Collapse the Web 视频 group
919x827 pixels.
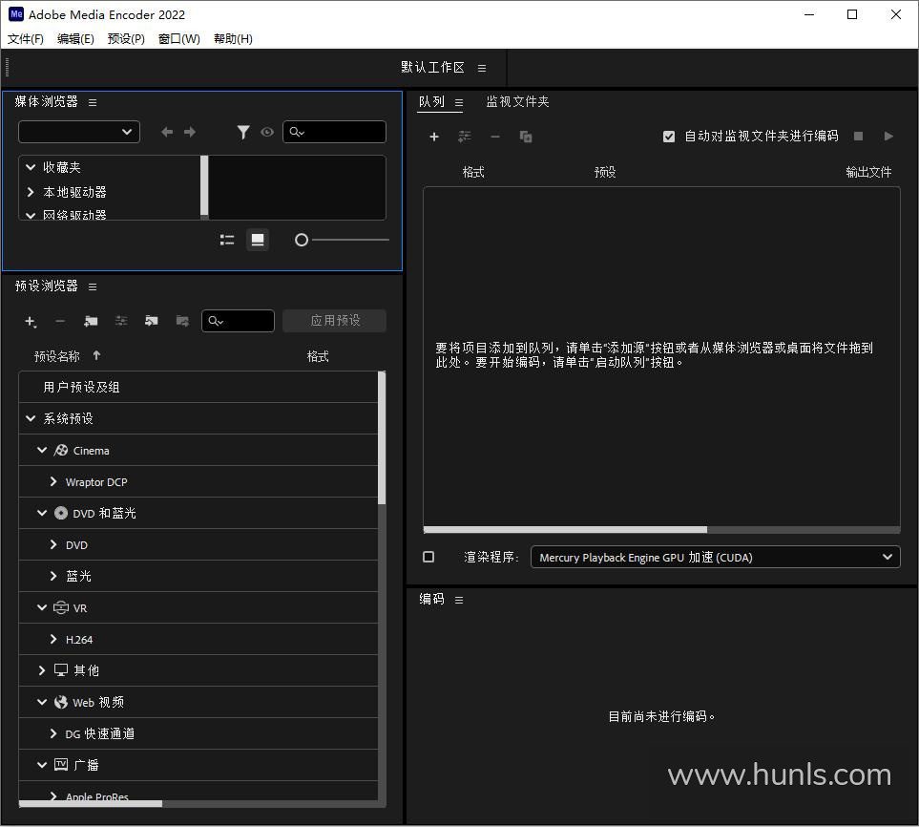[x=42, y=702]
